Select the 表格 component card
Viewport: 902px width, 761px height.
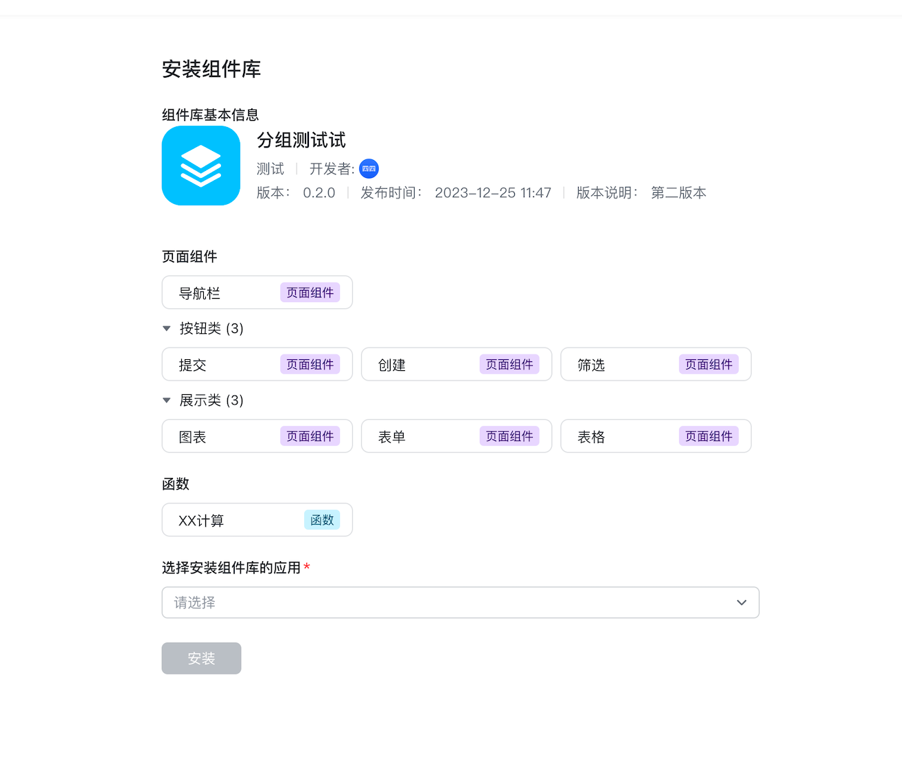pos(656,436)
